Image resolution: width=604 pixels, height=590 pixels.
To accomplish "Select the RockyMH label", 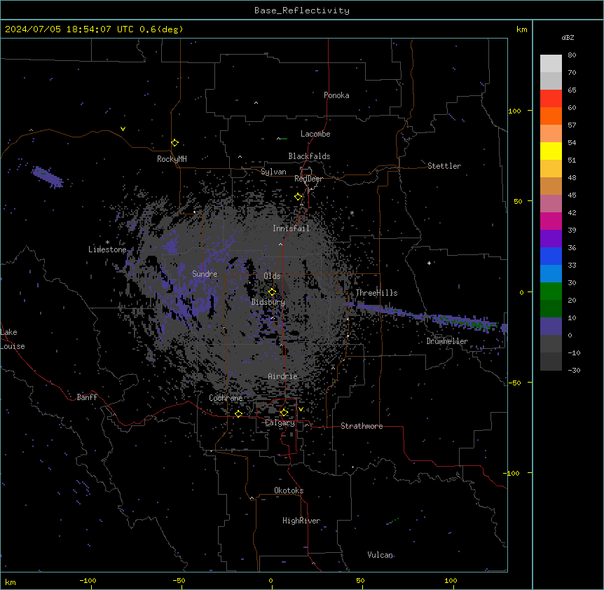I will tap(172, 159).
